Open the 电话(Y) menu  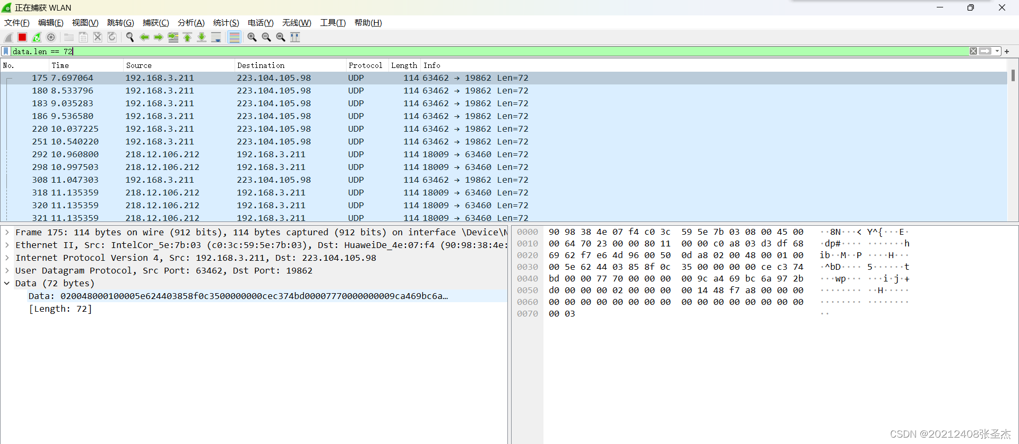pos(261,22)
